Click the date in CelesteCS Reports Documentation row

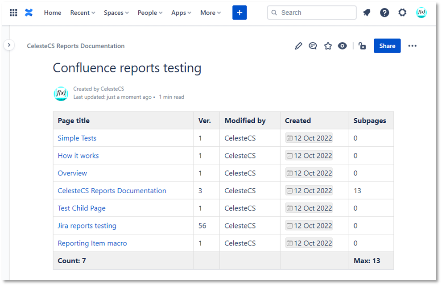[x=309, y=191]
